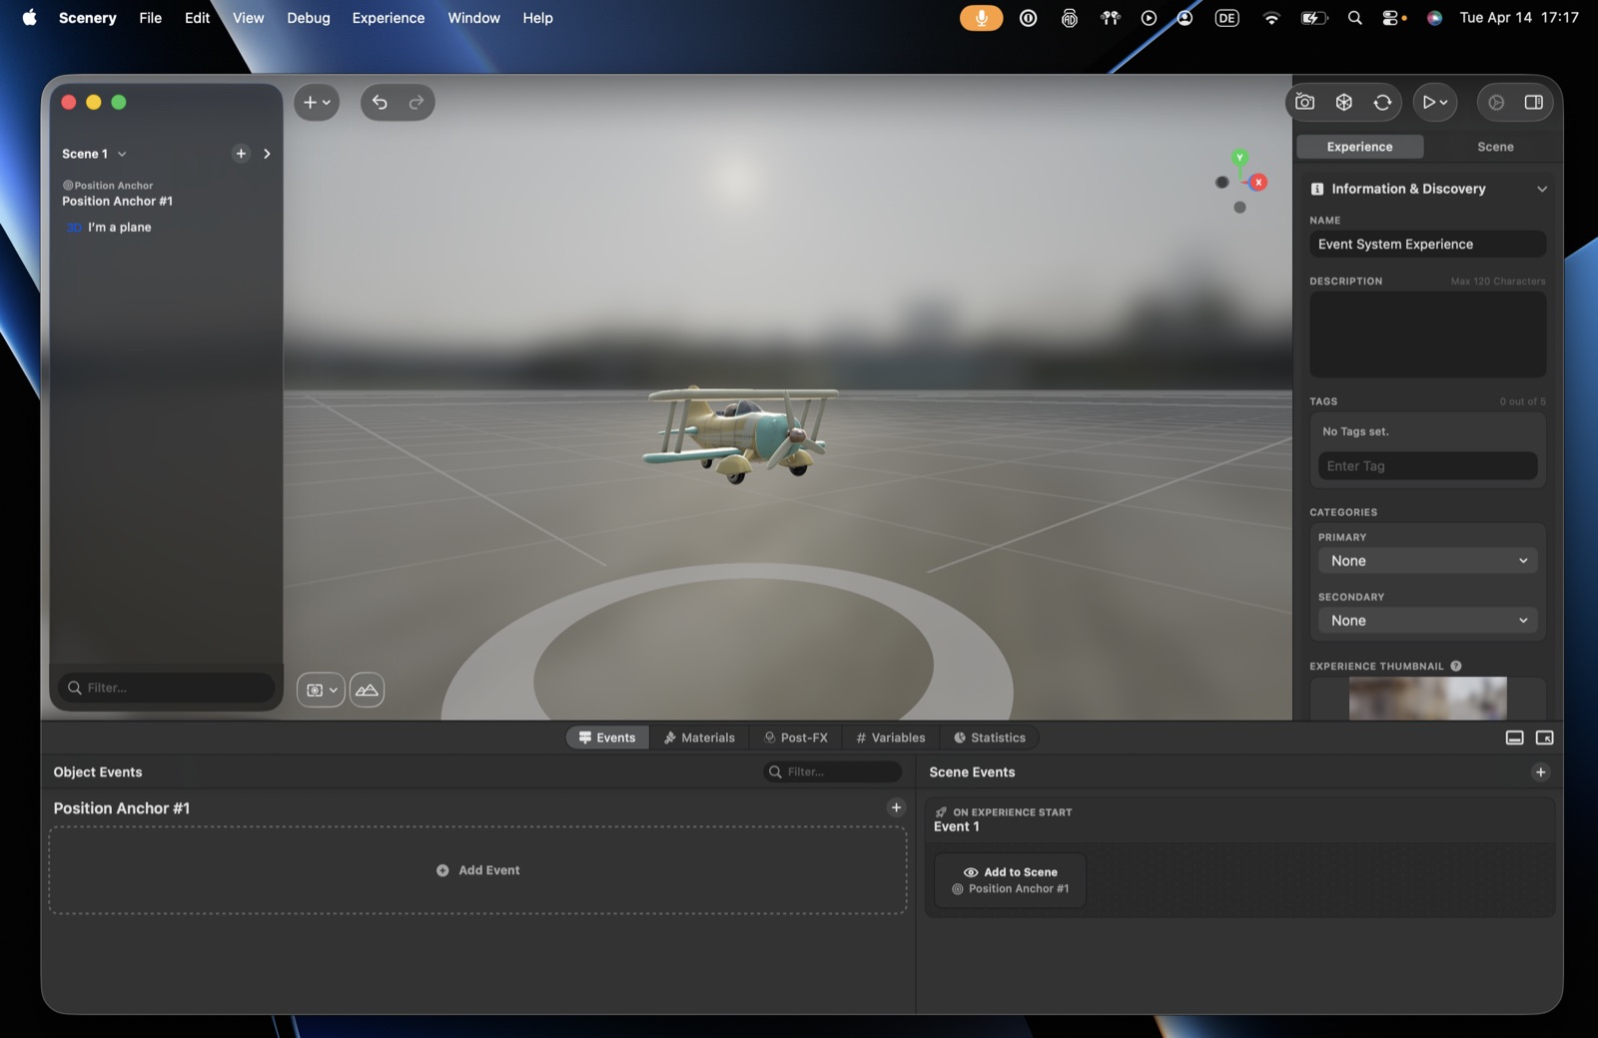Add a new scene event
The image size is (1598, 1038).
coord(1541,773)
